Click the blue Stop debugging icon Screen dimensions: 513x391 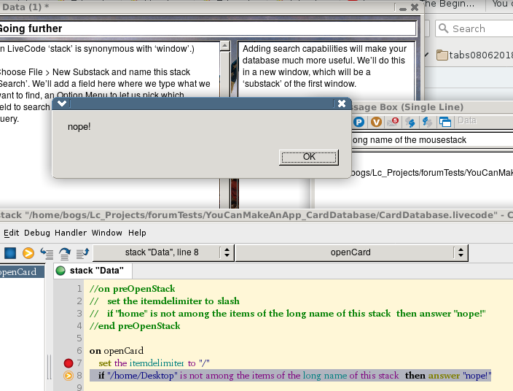[10, 253]
